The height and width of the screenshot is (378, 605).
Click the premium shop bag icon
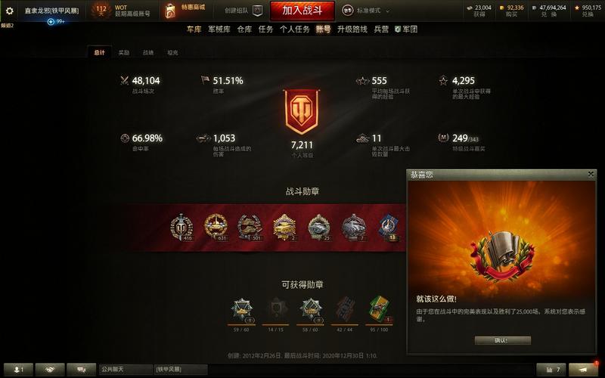coord(170,11)
